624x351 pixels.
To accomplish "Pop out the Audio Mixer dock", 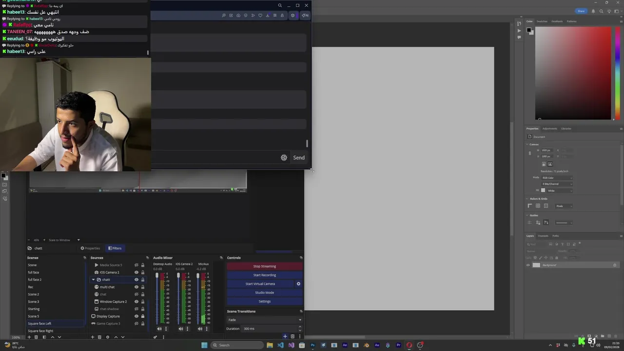I will 221,258.
